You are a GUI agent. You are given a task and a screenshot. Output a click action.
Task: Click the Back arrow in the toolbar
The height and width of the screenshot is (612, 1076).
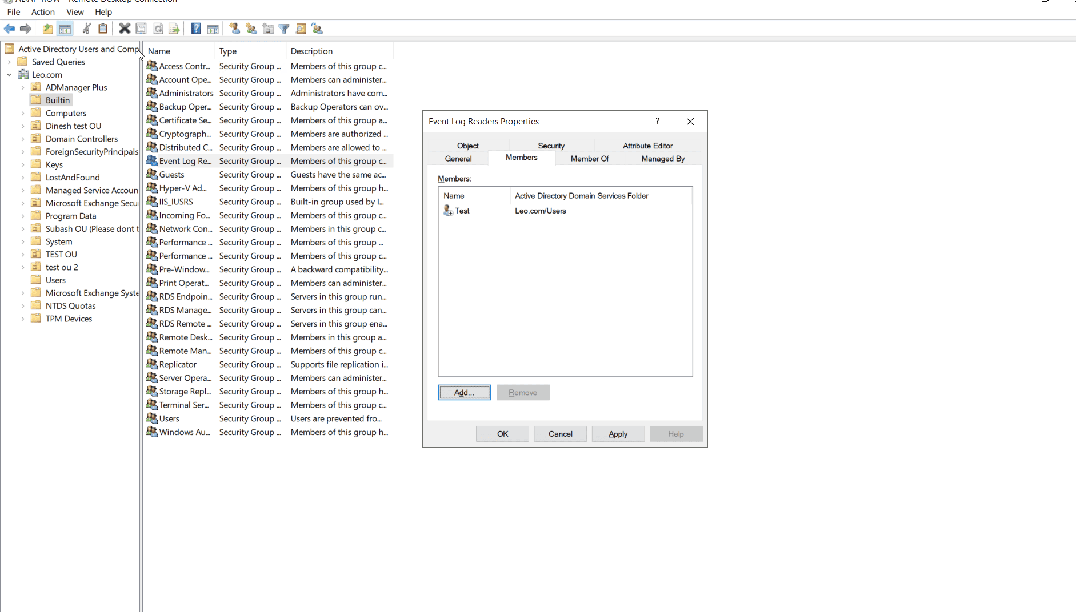click(9, 29)
